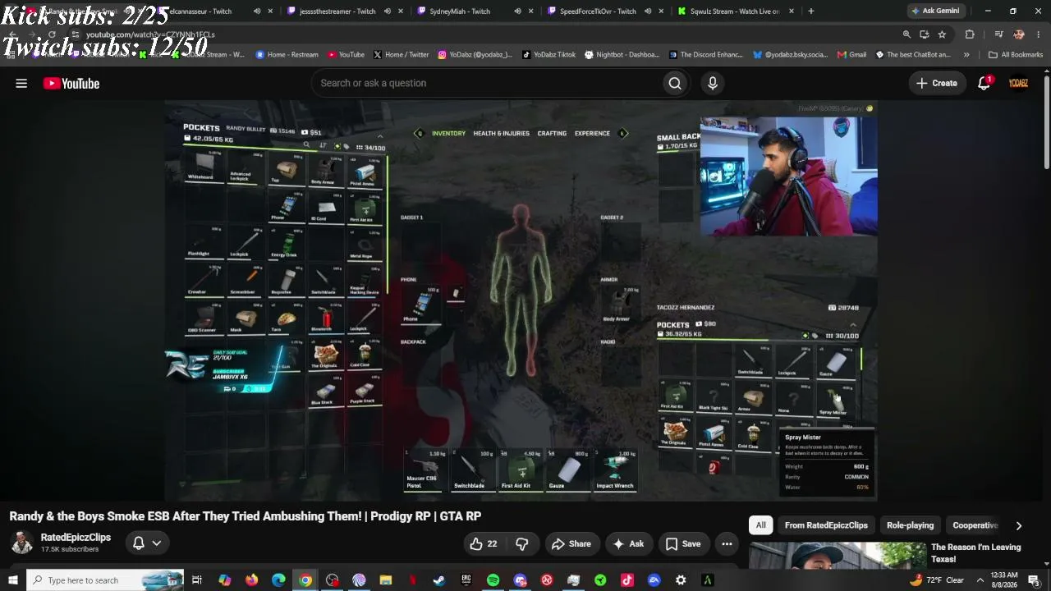Open the YODABZ account avatar menu

[x=1018, y=83]
